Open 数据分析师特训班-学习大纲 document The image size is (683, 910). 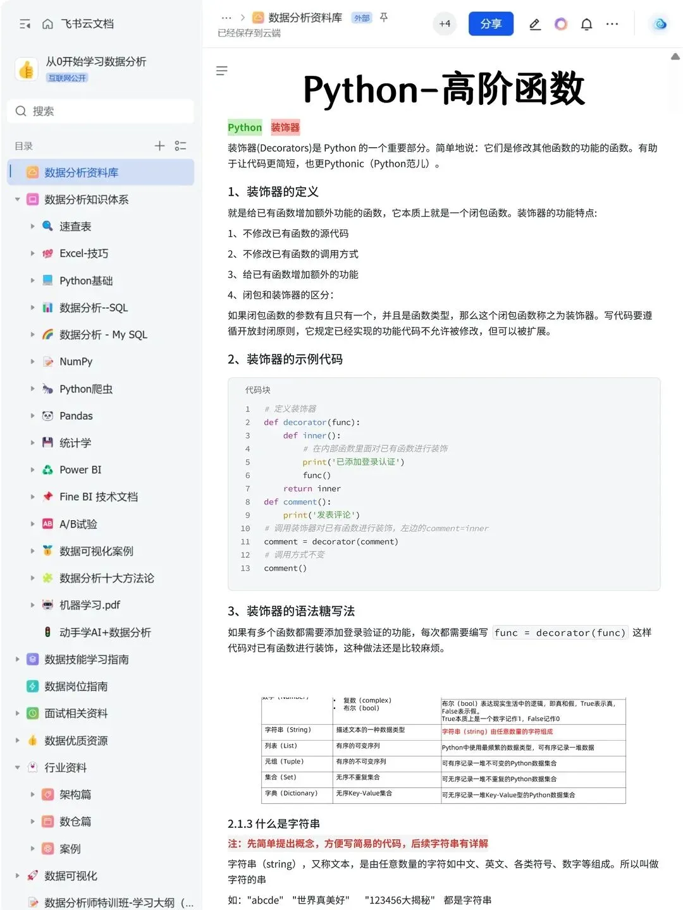point(119,902)
